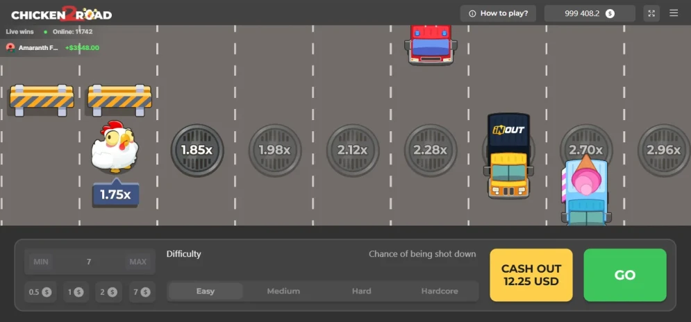The image size is (691, 322).
Task: Click the Chicken Road 2 logo
Action: click(62, 14)
